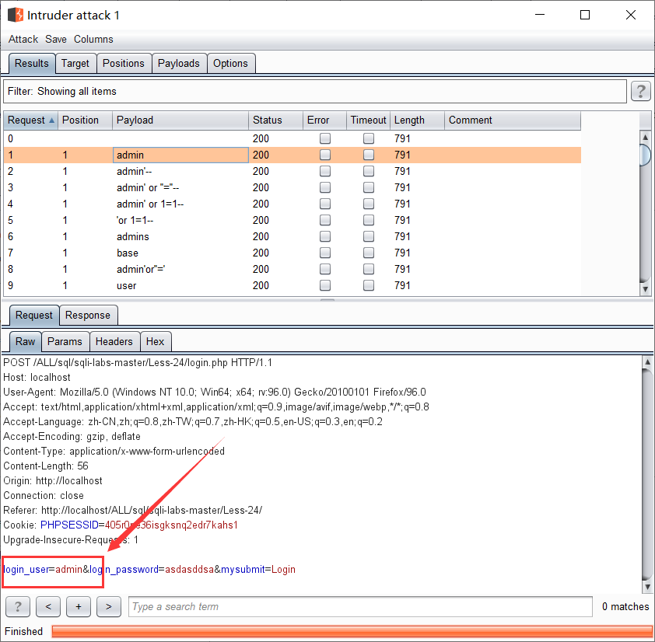
Task: Click the Burp Suite logo icon in the title bar
Action: coord(16,15)
